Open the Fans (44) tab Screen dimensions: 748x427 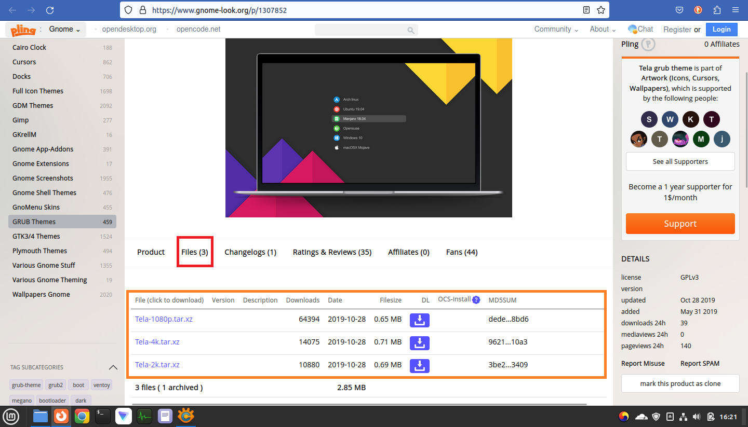coord(462,252)
